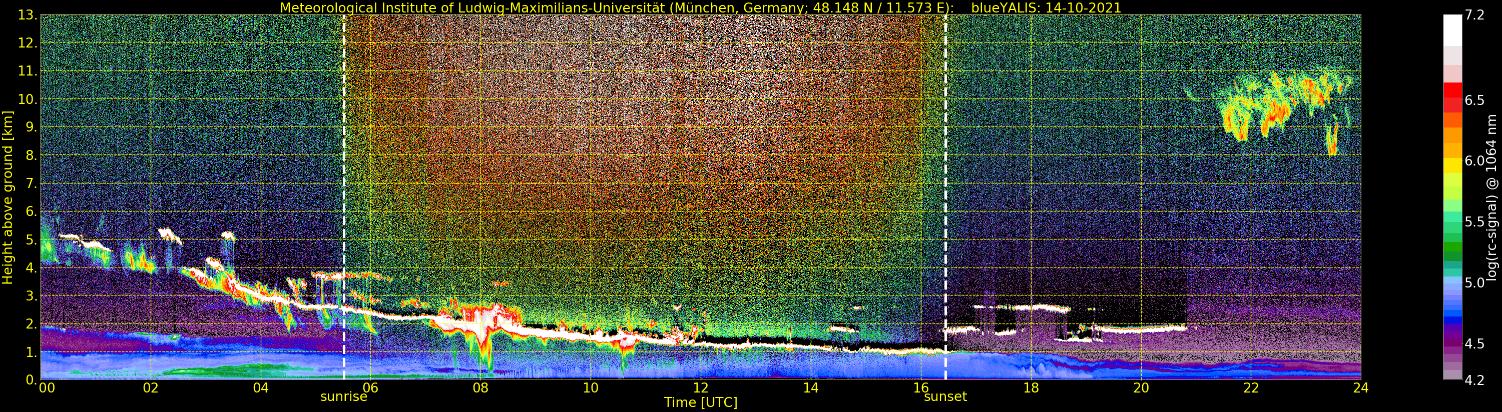The width and height of the screenshot is (1502, 412).
Task: Click the Time [UTC] axis label
Action: (x=700, y=402)
